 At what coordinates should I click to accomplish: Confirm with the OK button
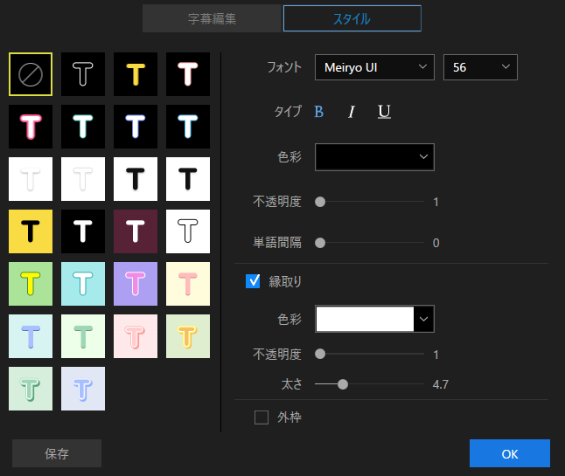tap(510, 453)
